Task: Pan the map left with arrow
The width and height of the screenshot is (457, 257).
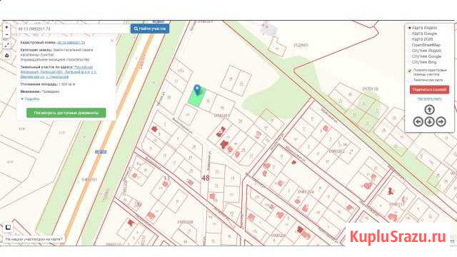Action: point(418,121)
